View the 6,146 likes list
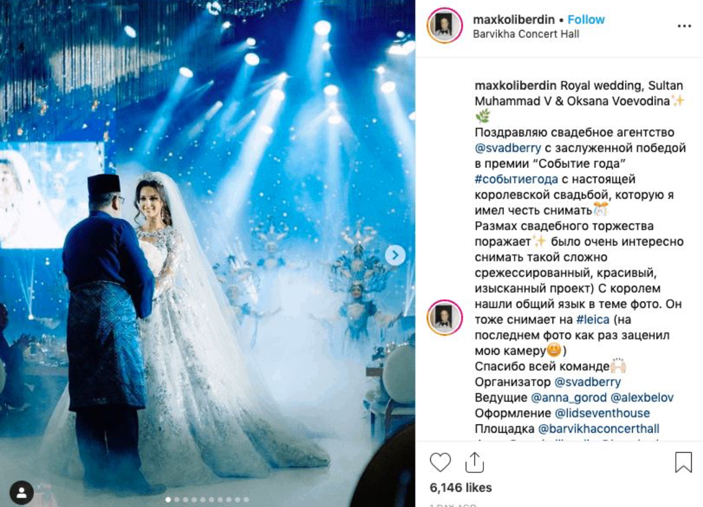Viewport: 703px width, 507px height. click(461, 487)
